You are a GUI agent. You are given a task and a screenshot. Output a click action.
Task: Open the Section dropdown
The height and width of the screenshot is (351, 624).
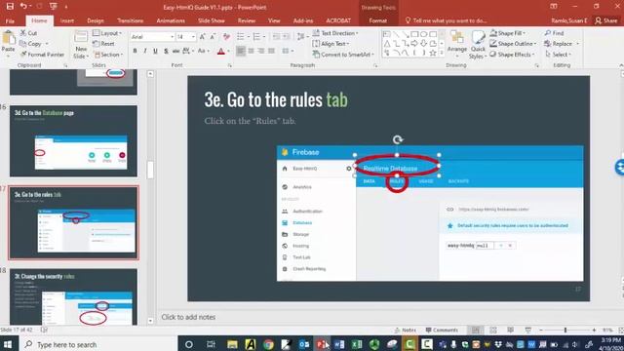108,55
